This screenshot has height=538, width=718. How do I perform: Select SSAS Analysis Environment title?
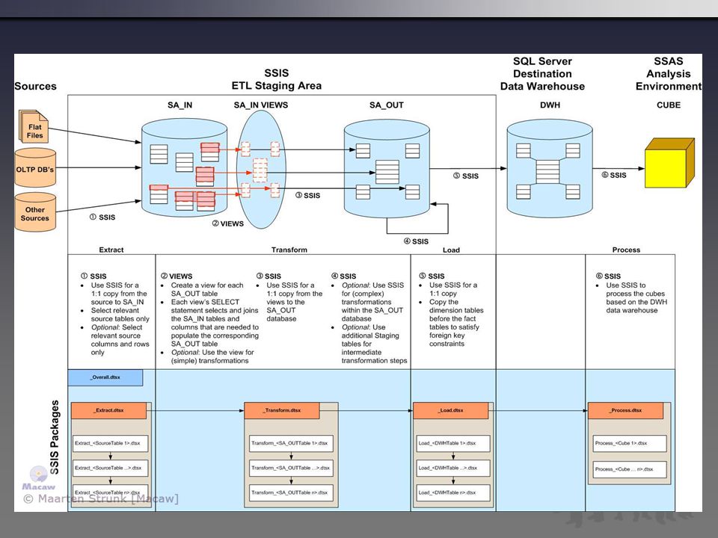pyautogui.click(x=669, y=74)
